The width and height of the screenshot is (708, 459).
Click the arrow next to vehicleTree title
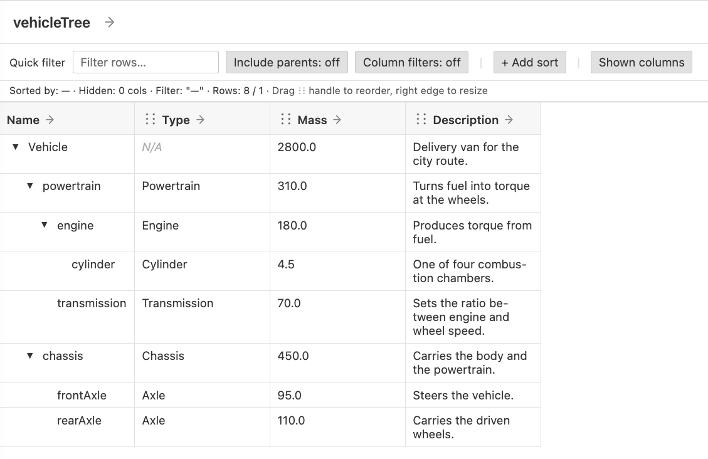[x=110, y=22]
